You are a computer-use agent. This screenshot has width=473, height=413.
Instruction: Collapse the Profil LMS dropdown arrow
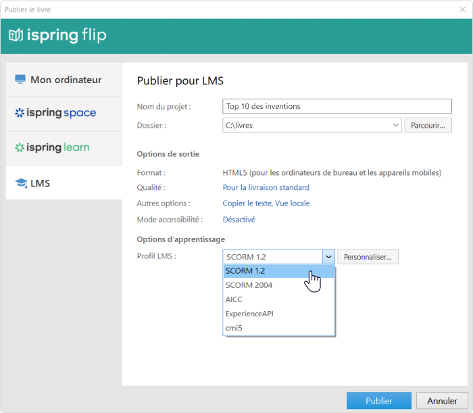(328, 257)
